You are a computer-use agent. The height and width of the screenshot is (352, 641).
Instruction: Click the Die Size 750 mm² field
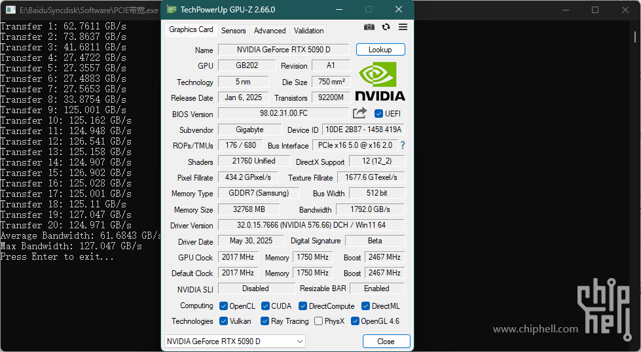(x=331, y=82)
